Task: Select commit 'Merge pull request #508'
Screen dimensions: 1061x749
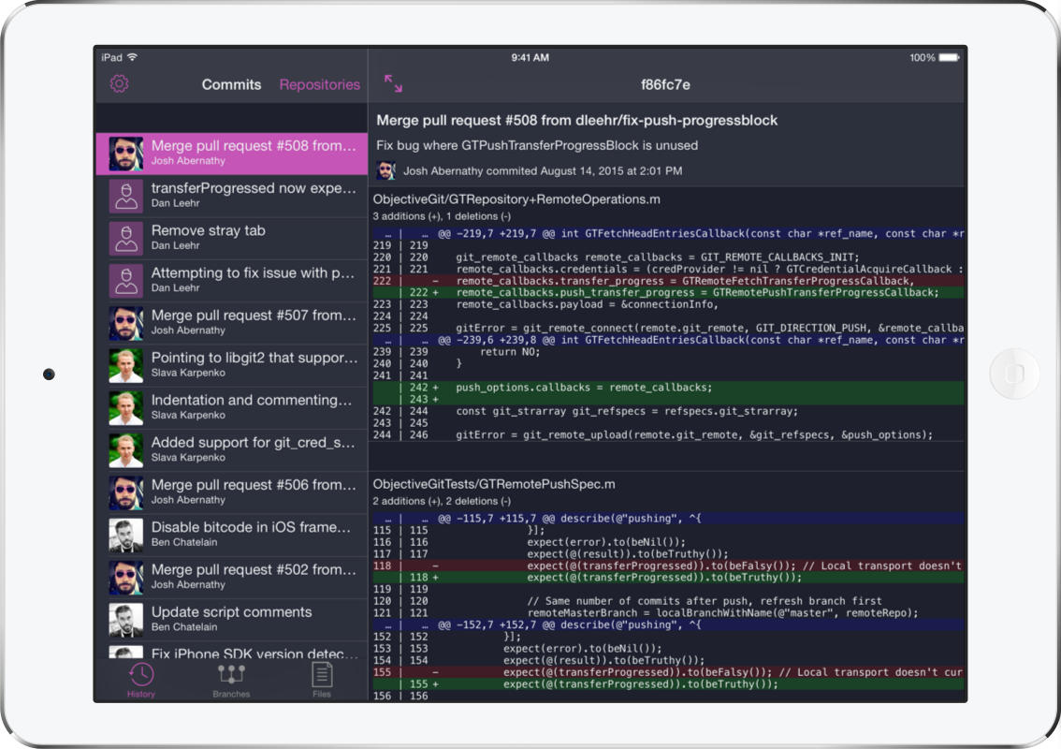Action: pyautogui.click(x=231, y=154)
